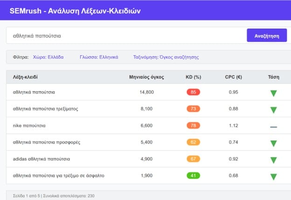Click the Αναζήτηση search button
Screen dimensions: 291x200
click(267, 35)
